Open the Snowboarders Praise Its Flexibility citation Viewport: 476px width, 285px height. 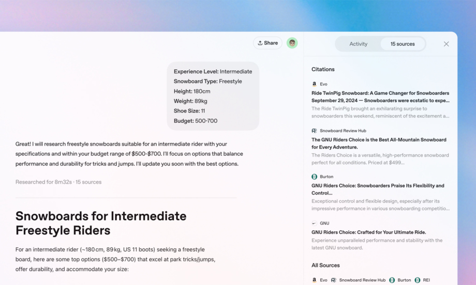tap(378, 189)
